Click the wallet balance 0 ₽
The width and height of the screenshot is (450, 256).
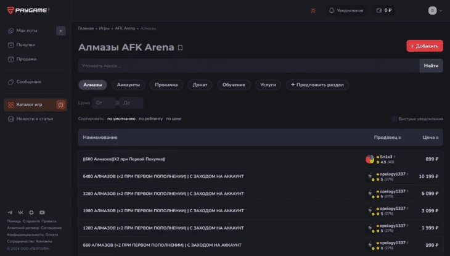pos(383,10)
